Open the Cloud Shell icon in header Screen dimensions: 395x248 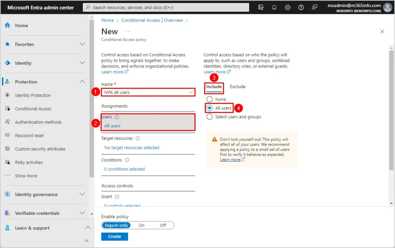click(261, 7)
